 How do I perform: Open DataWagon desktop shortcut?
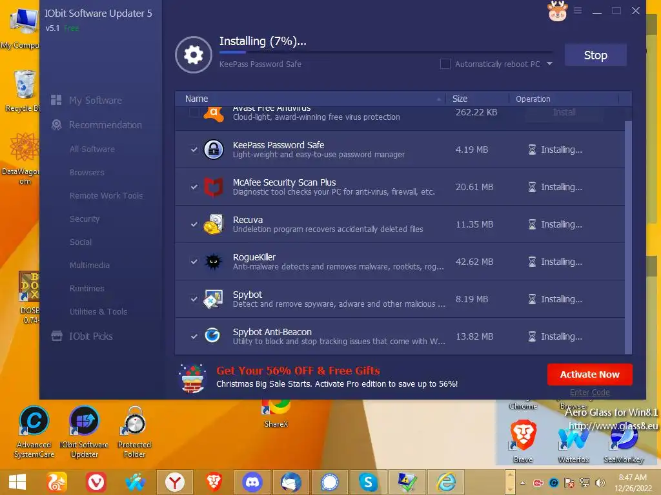coord(23,159)
